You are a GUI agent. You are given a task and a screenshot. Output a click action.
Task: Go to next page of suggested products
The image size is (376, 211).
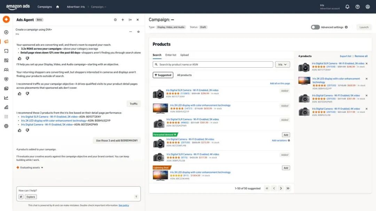(x=281, y=188)
